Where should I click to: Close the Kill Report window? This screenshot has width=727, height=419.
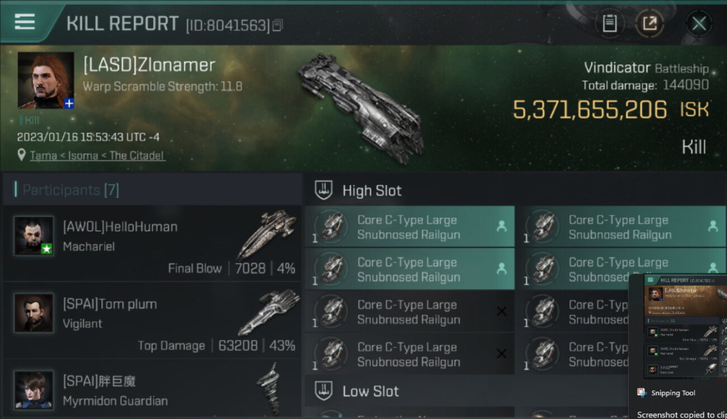(x=698, y=23)
